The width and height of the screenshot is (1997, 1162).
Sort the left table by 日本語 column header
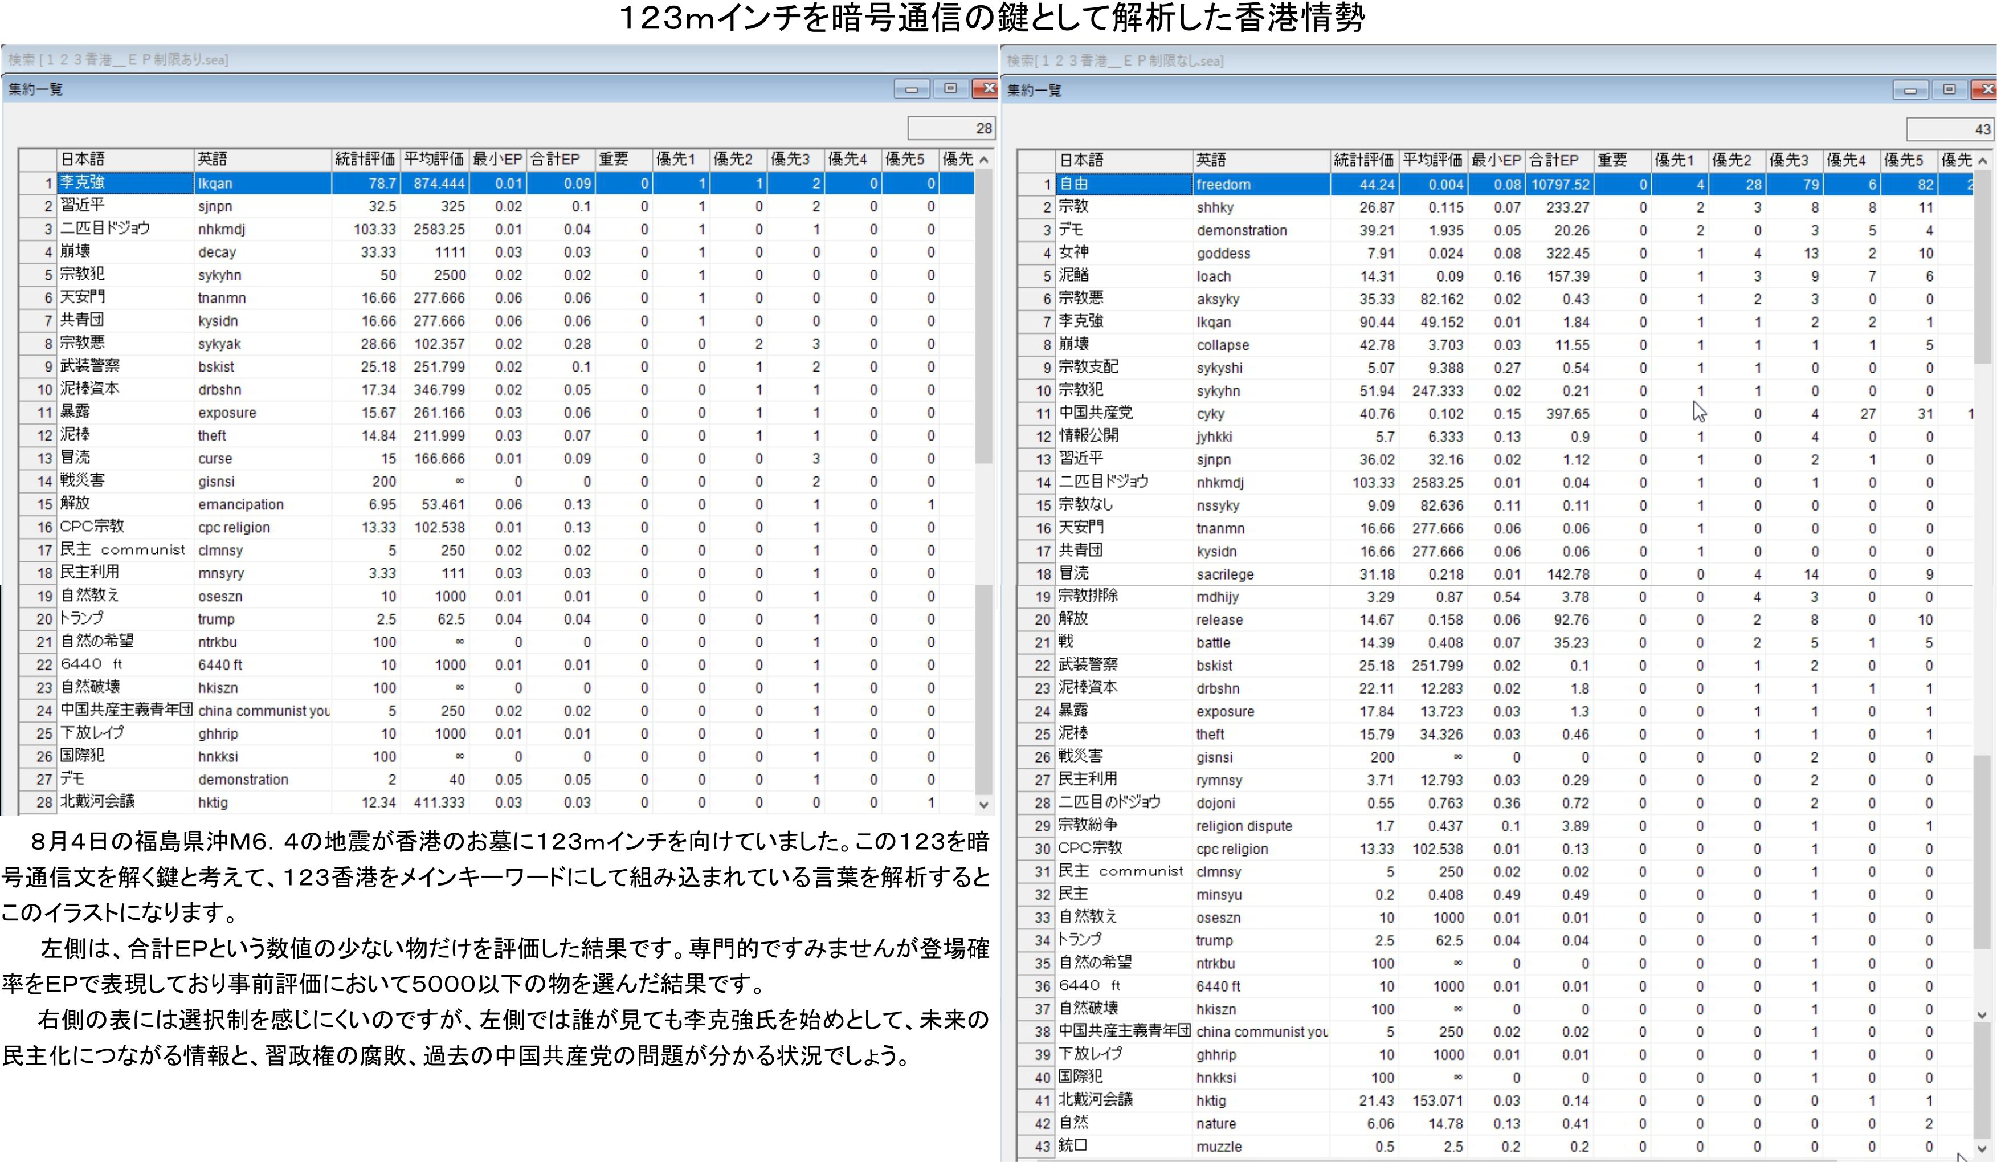(x=124, y=160)
